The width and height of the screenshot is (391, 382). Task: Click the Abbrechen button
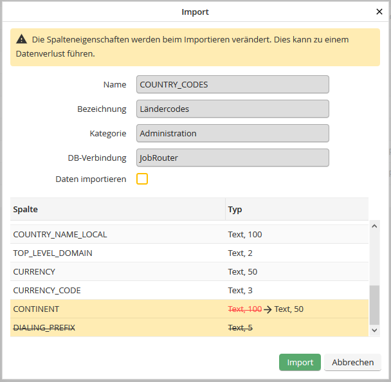click(352, 362)
